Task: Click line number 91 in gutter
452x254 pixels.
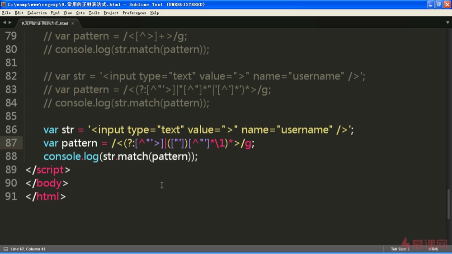Action: point(11,196)
